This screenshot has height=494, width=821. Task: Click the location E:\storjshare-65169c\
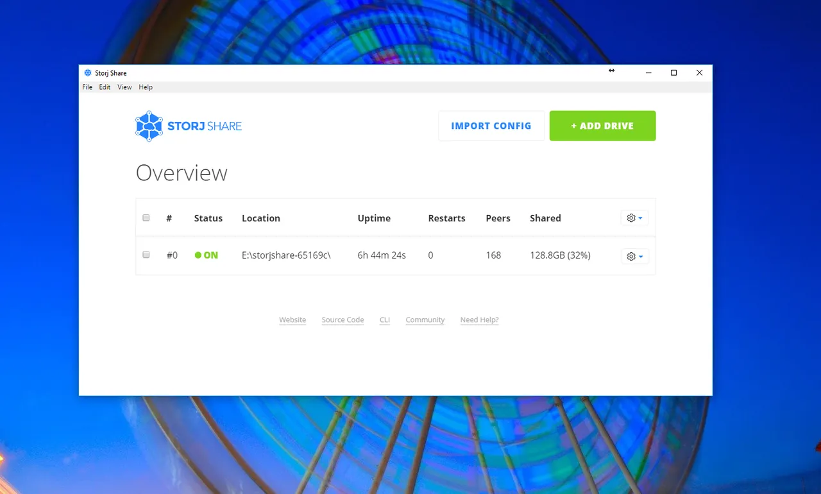pos(286,255)
